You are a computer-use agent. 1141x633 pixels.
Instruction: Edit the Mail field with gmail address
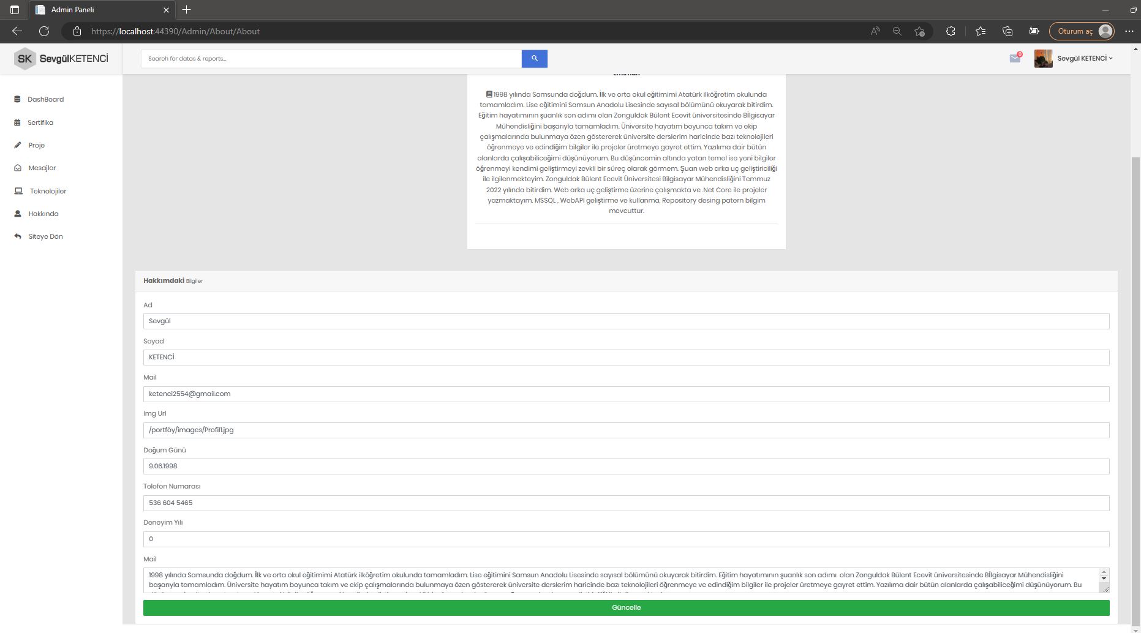click(626, 394)
